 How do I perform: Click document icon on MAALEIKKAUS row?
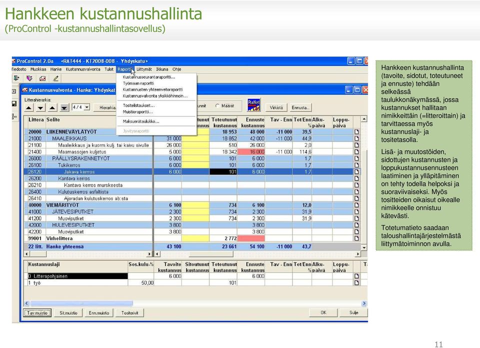coord(356,138)
